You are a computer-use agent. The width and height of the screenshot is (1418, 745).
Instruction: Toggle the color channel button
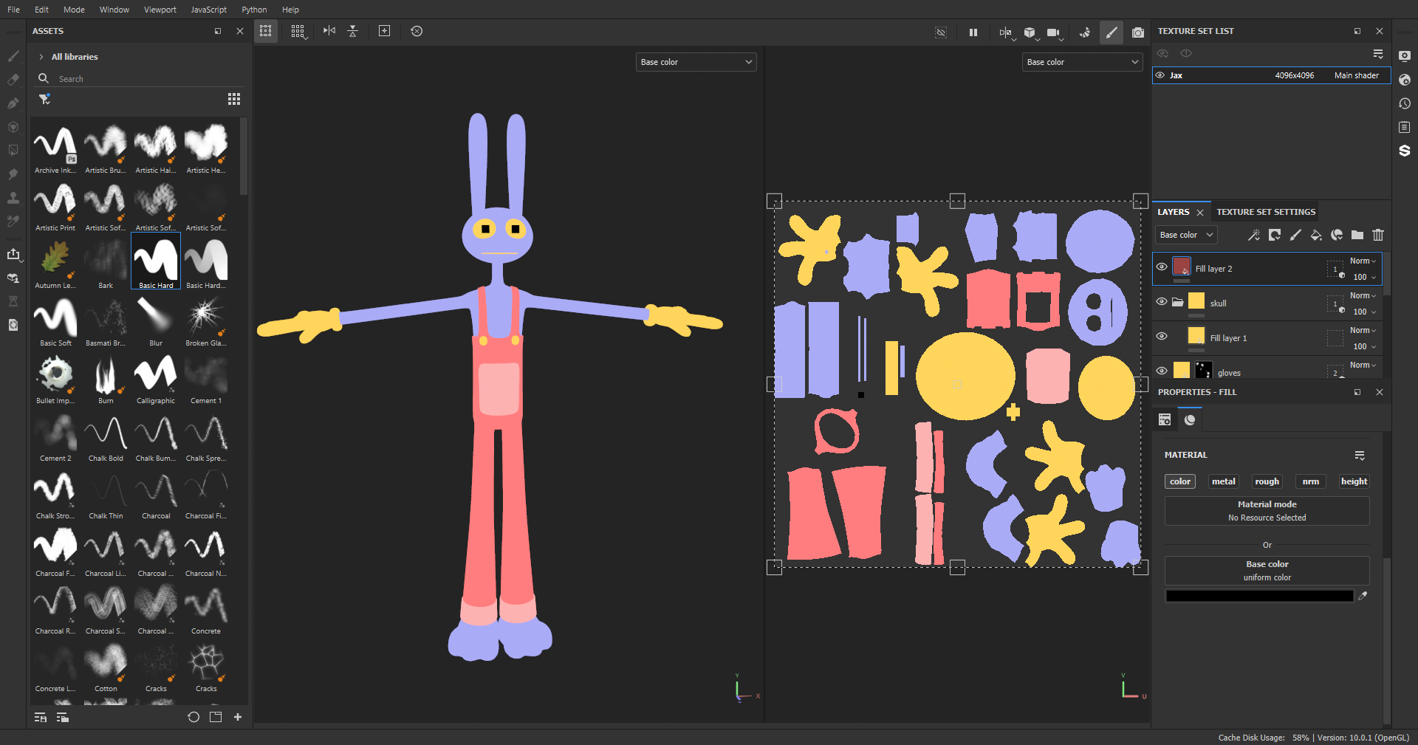(x=1180, y=481)
